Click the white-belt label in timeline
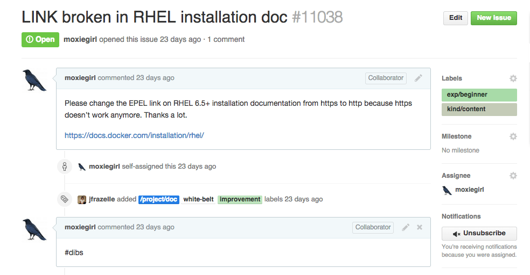530x275 pixels. coord(198,199)
